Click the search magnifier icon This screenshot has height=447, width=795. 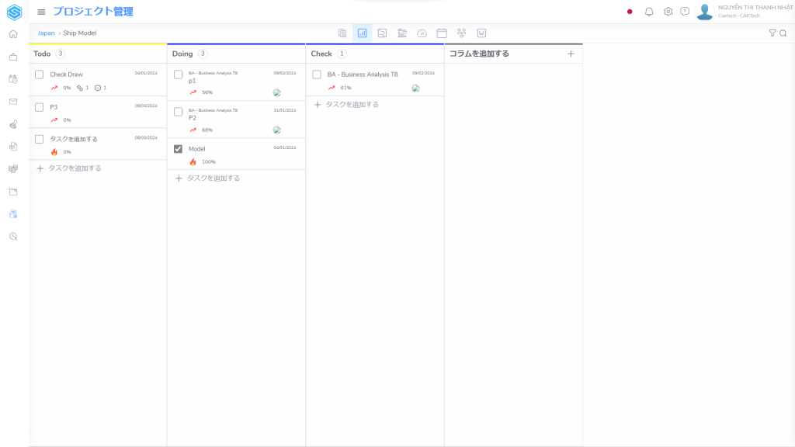click(x=783, y=33)
